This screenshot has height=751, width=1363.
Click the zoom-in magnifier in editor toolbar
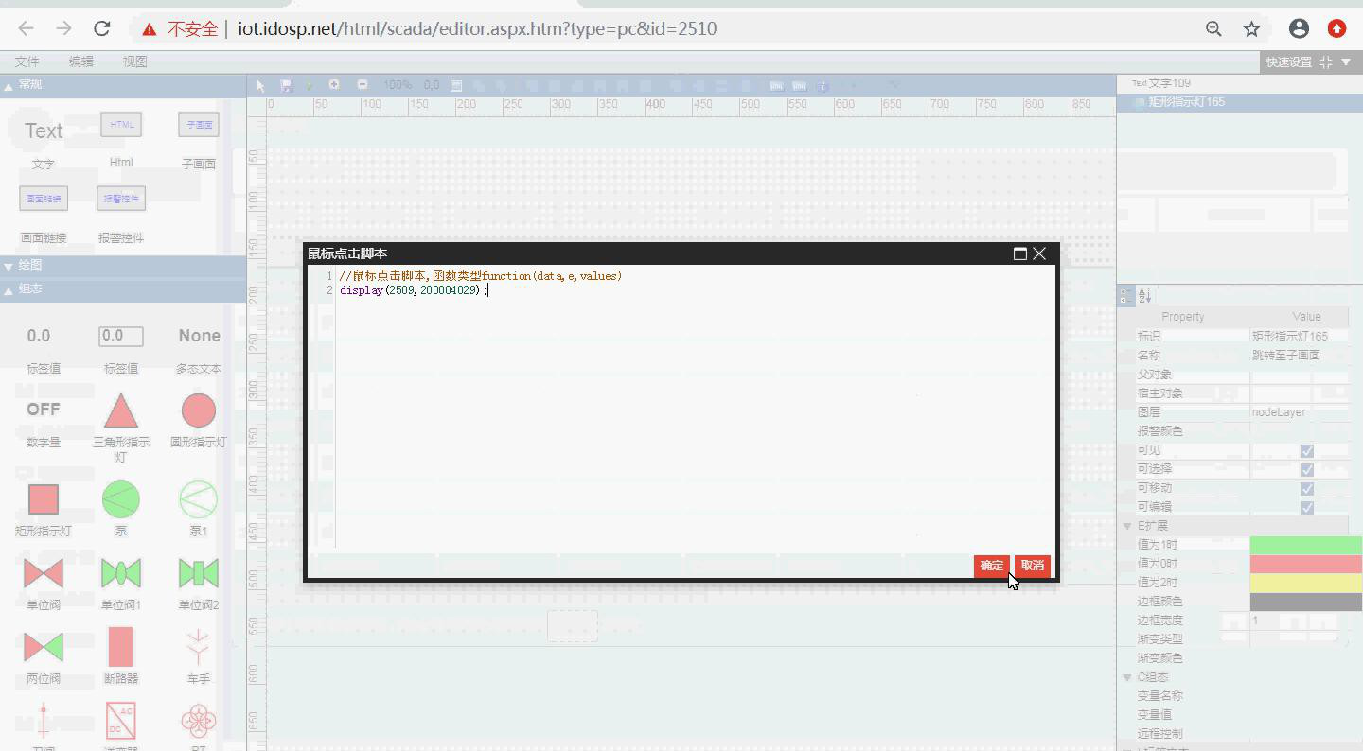(334, 85)
